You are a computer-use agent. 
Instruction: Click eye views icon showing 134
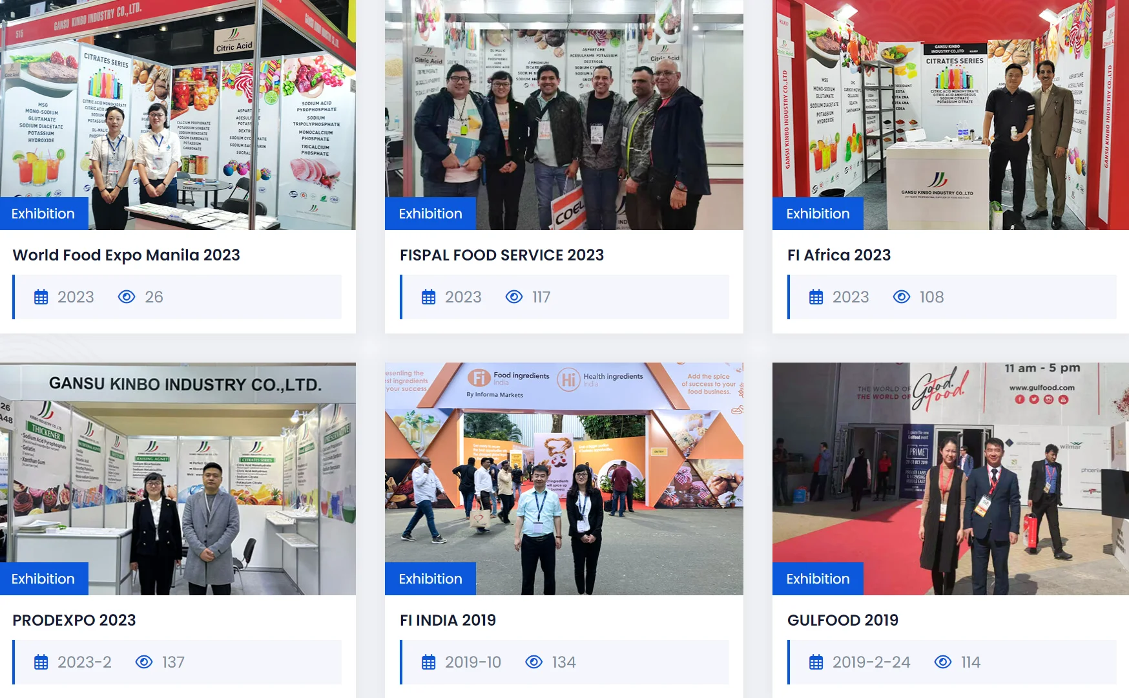pos(534,662)
